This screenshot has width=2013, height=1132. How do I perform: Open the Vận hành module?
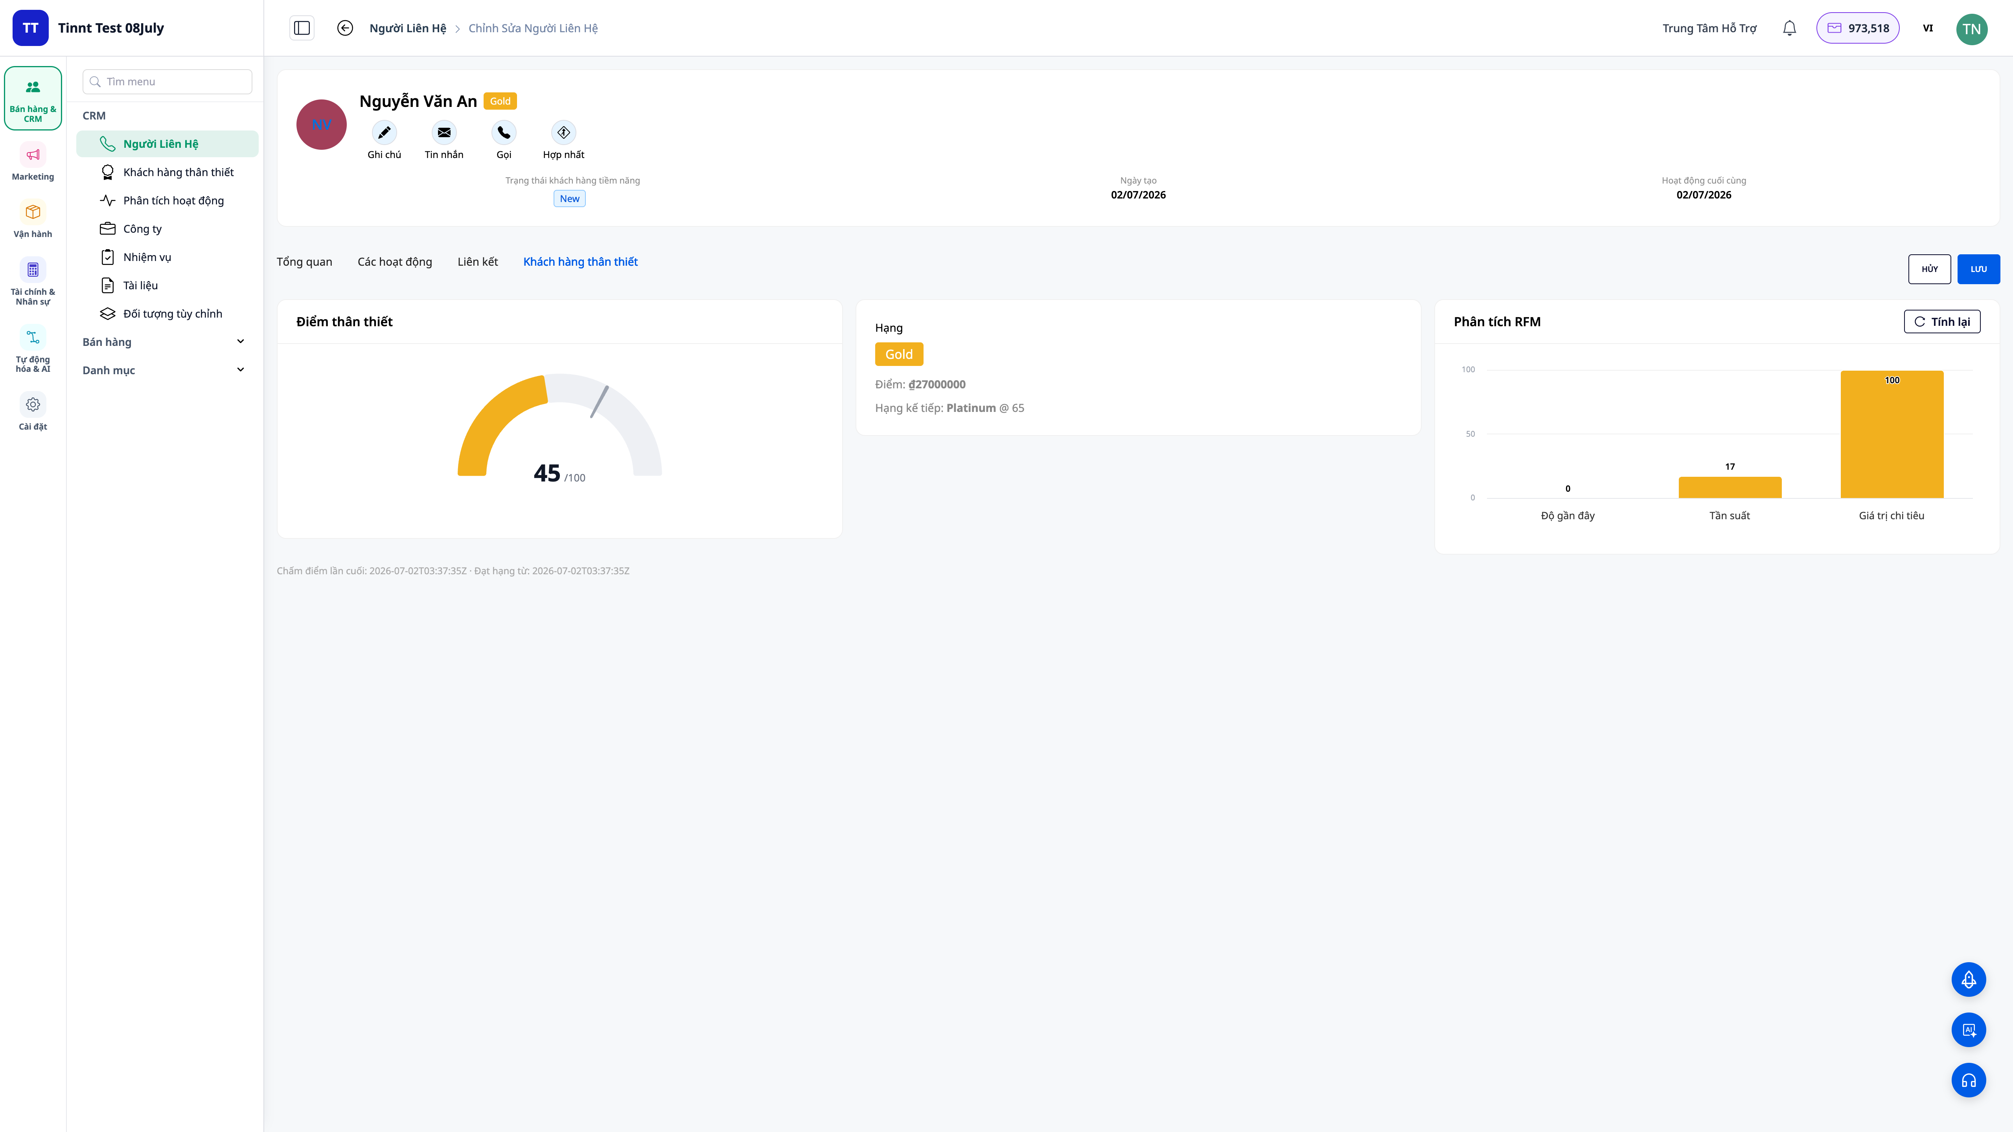pyautogui.click(x=33, y=220)
